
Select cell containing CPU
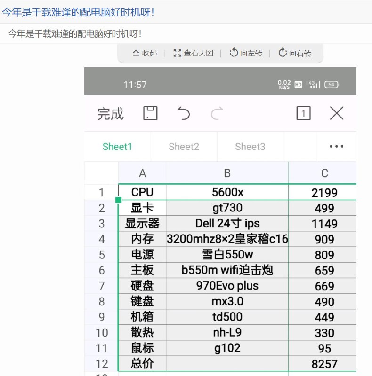[142, 192]
